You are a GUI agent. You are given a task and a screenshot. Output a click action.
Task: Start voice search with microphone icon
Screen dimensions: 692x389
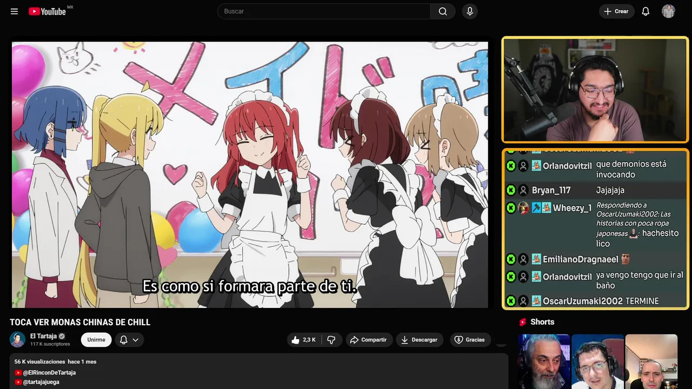coord(470,11)
